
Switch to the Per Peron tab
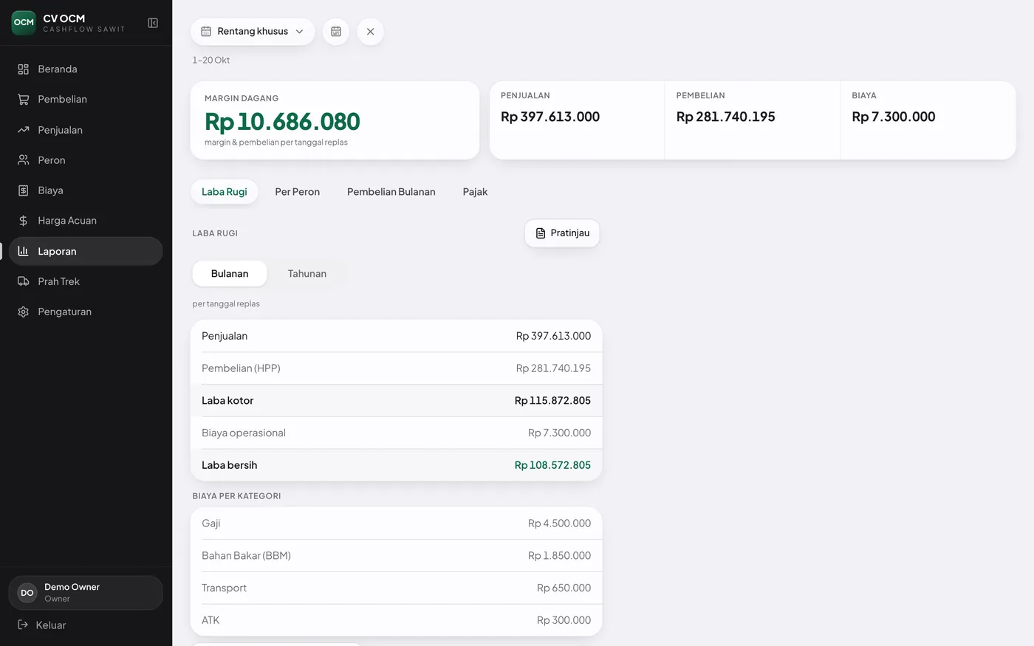[297, 192]
